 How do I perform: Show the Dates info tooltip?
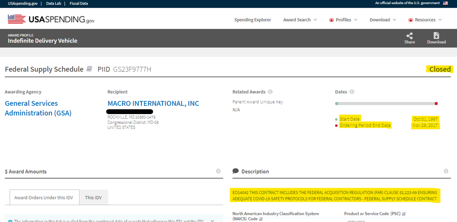click(x=352, y=92)
